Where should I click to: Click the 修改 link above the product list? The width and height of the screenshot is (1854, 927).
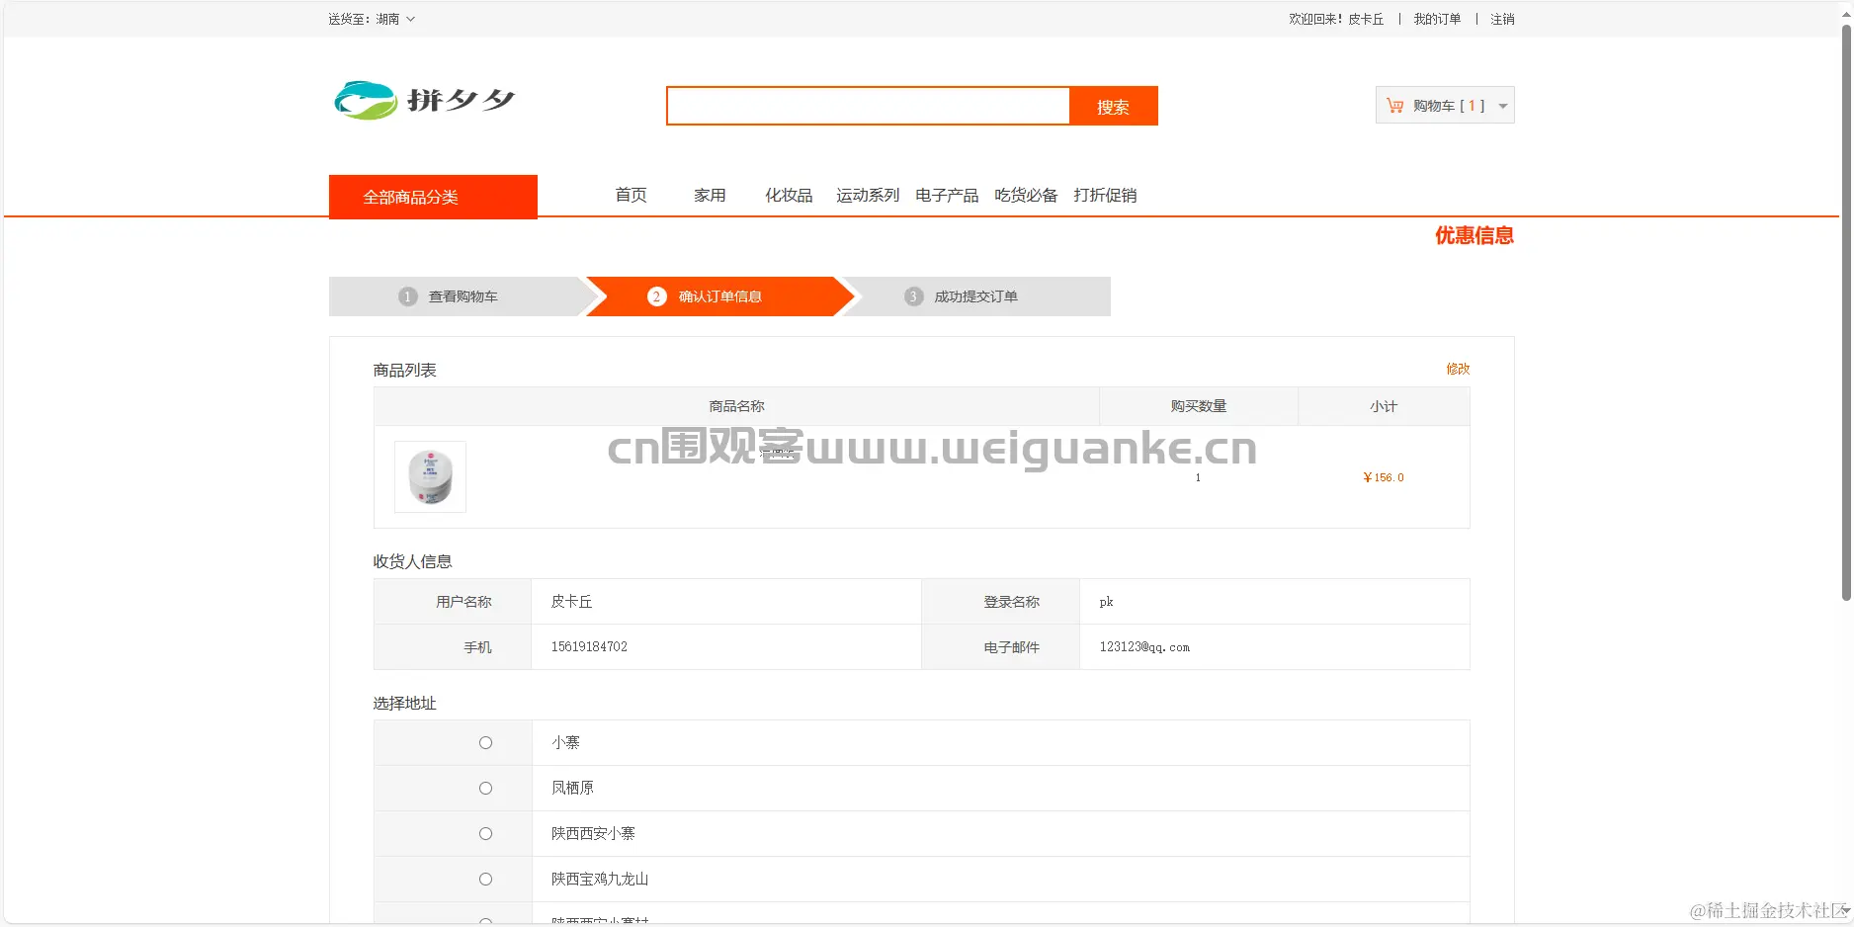pos(1458,369)
